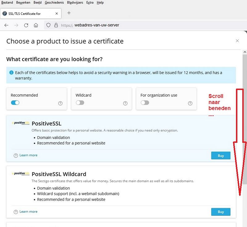Click the help icon on Wildcard card

pyautogui.click(x=125, y=103)
